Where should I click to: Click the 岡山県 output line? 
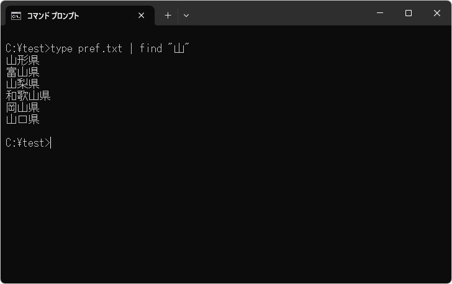click(22, 108)
